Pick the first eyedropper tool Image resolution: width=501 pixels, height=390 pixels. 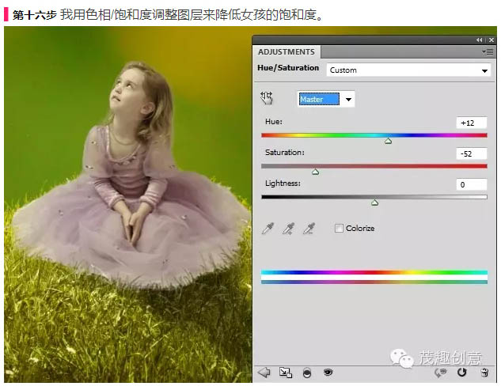click(269, 229)
